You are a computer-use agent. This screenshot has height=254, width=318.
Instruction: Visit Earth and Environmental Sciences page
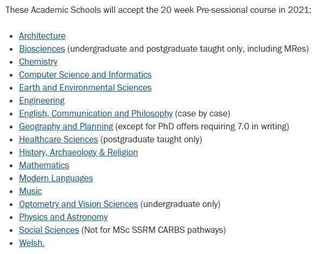pos(85,88)
